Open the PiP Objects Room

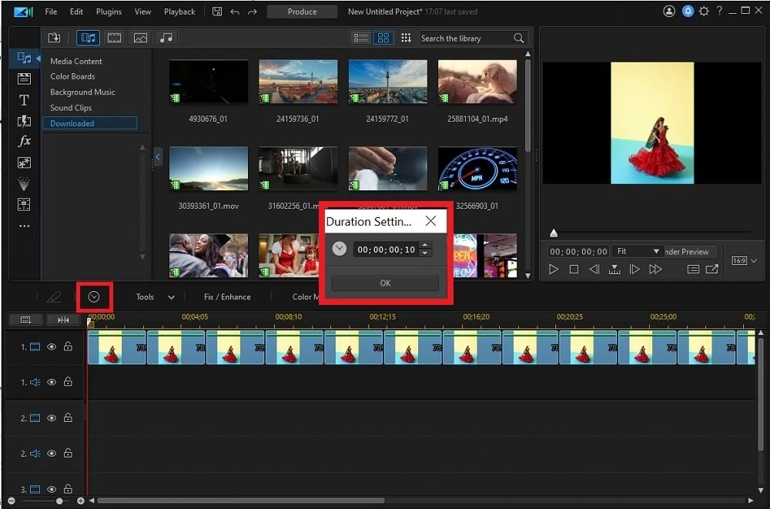click(25, 162)
